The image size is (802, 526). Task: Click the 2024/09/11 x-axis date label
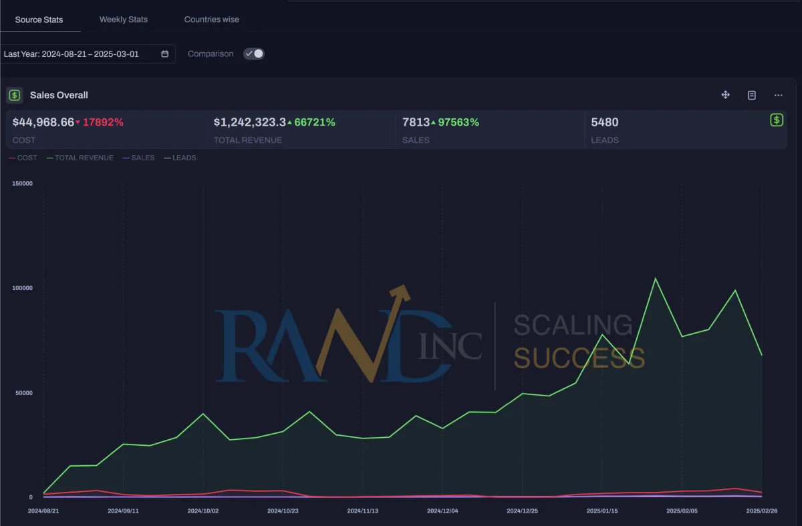[x=123, y=511]
